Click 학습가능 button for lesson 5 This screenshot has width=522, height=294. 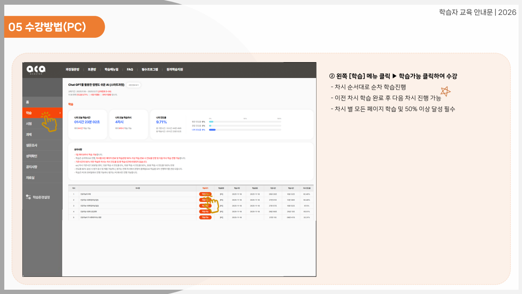(205, 218)
